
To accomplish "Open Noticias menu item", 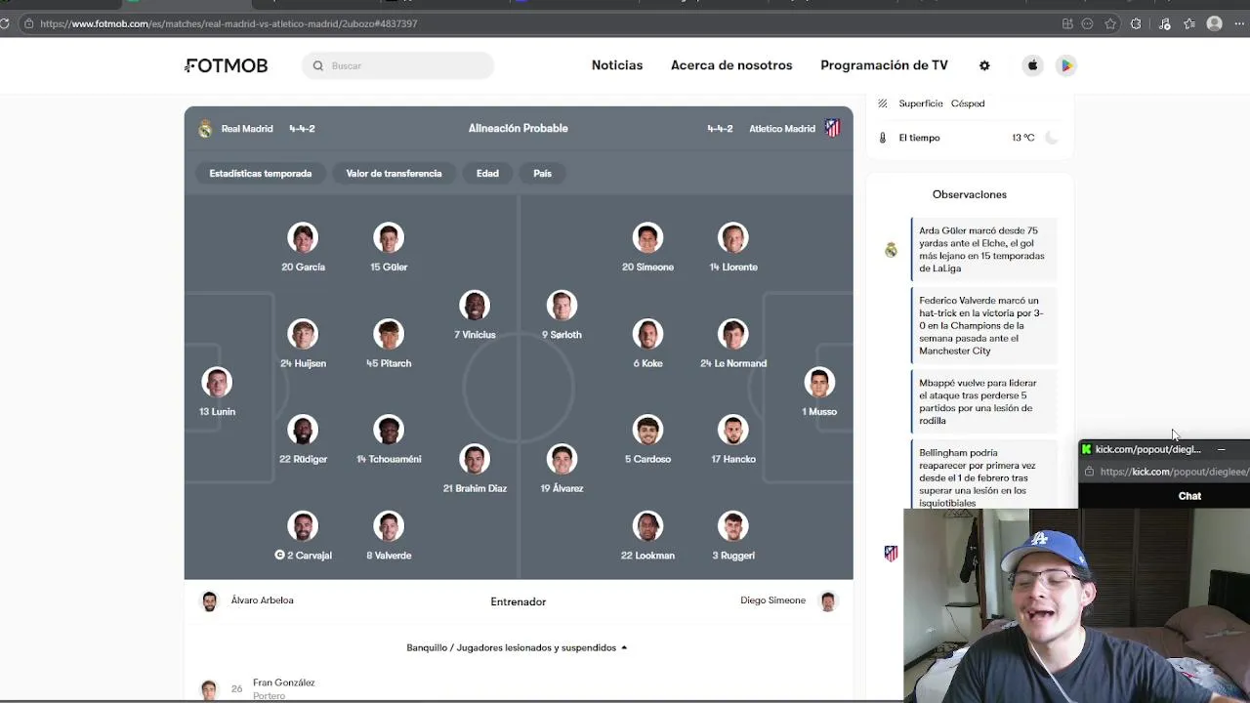I will click(x=617, y=65).
